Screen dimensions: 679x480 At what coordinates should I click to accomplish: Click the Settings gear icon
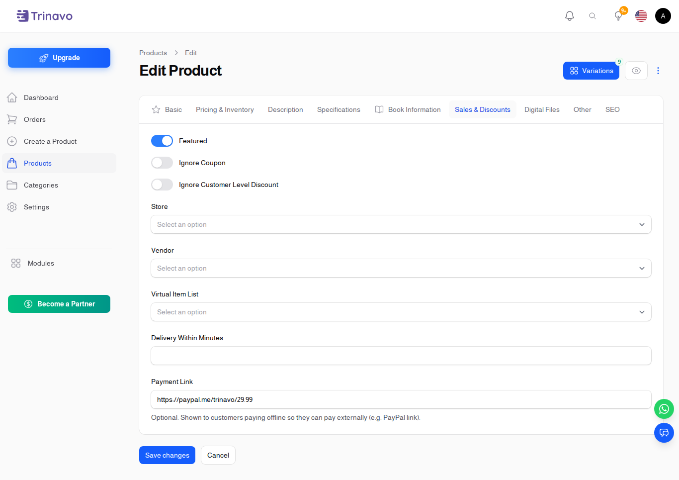(12, 207)
